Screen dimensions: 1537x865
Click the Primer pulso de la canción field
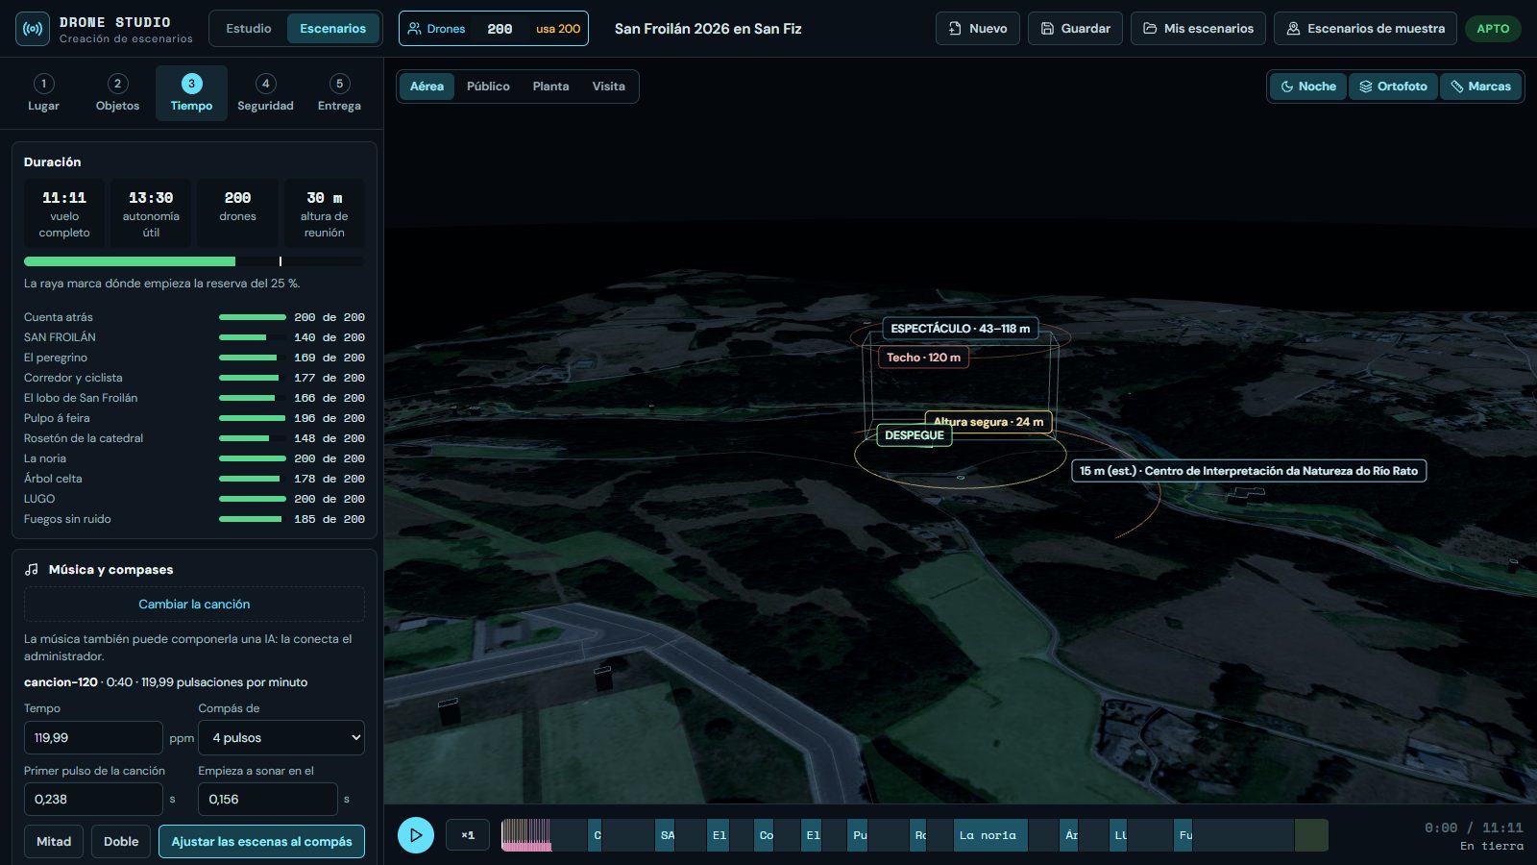tap(93, 799)
